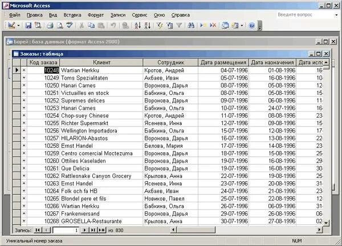Expand subdatasheet for order 10266
Viewport: 342px width, 246px height.
[24, 206]
